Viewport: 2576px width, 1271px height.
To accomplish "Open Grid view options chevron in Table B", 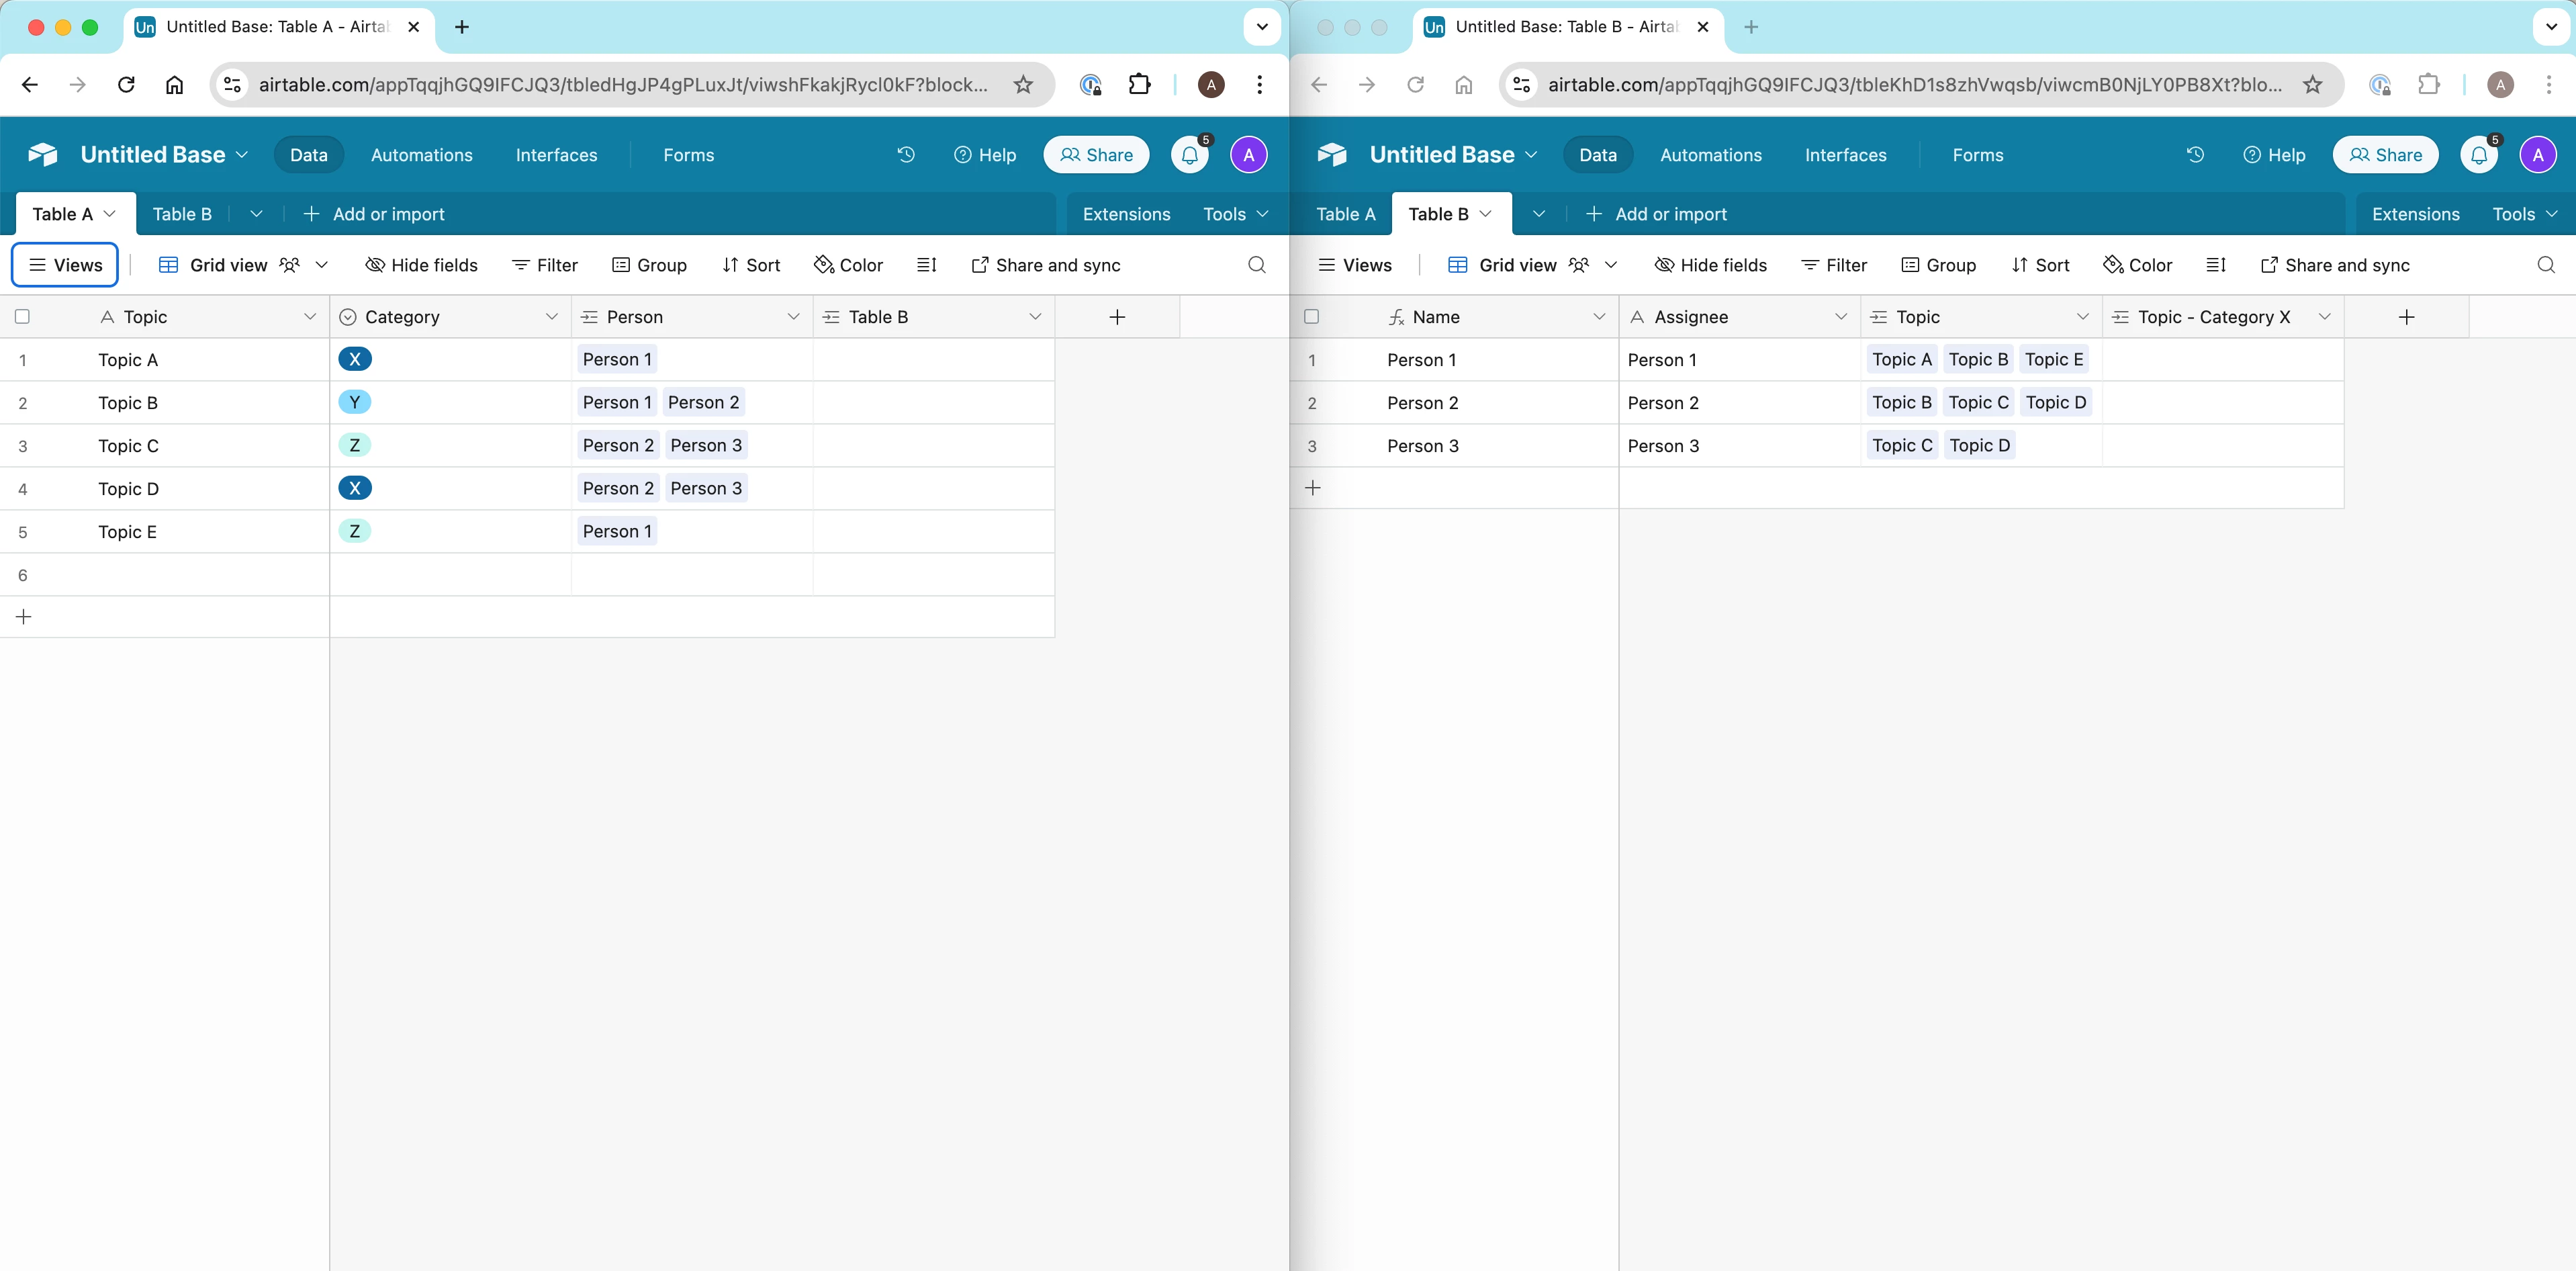I will [x=1611, y=265].
